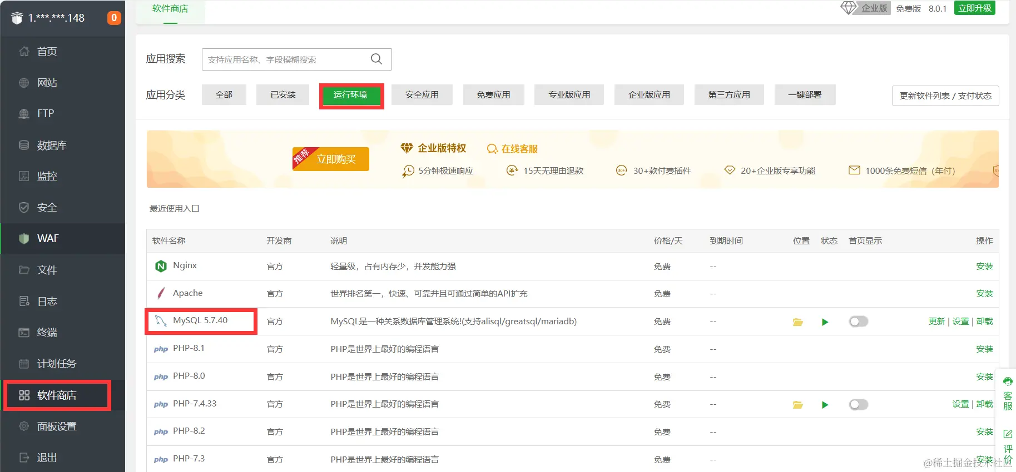Click the PHP-8.0 php icon
The width and height of the screenshot is (1016, 472).
coord(161,377)
